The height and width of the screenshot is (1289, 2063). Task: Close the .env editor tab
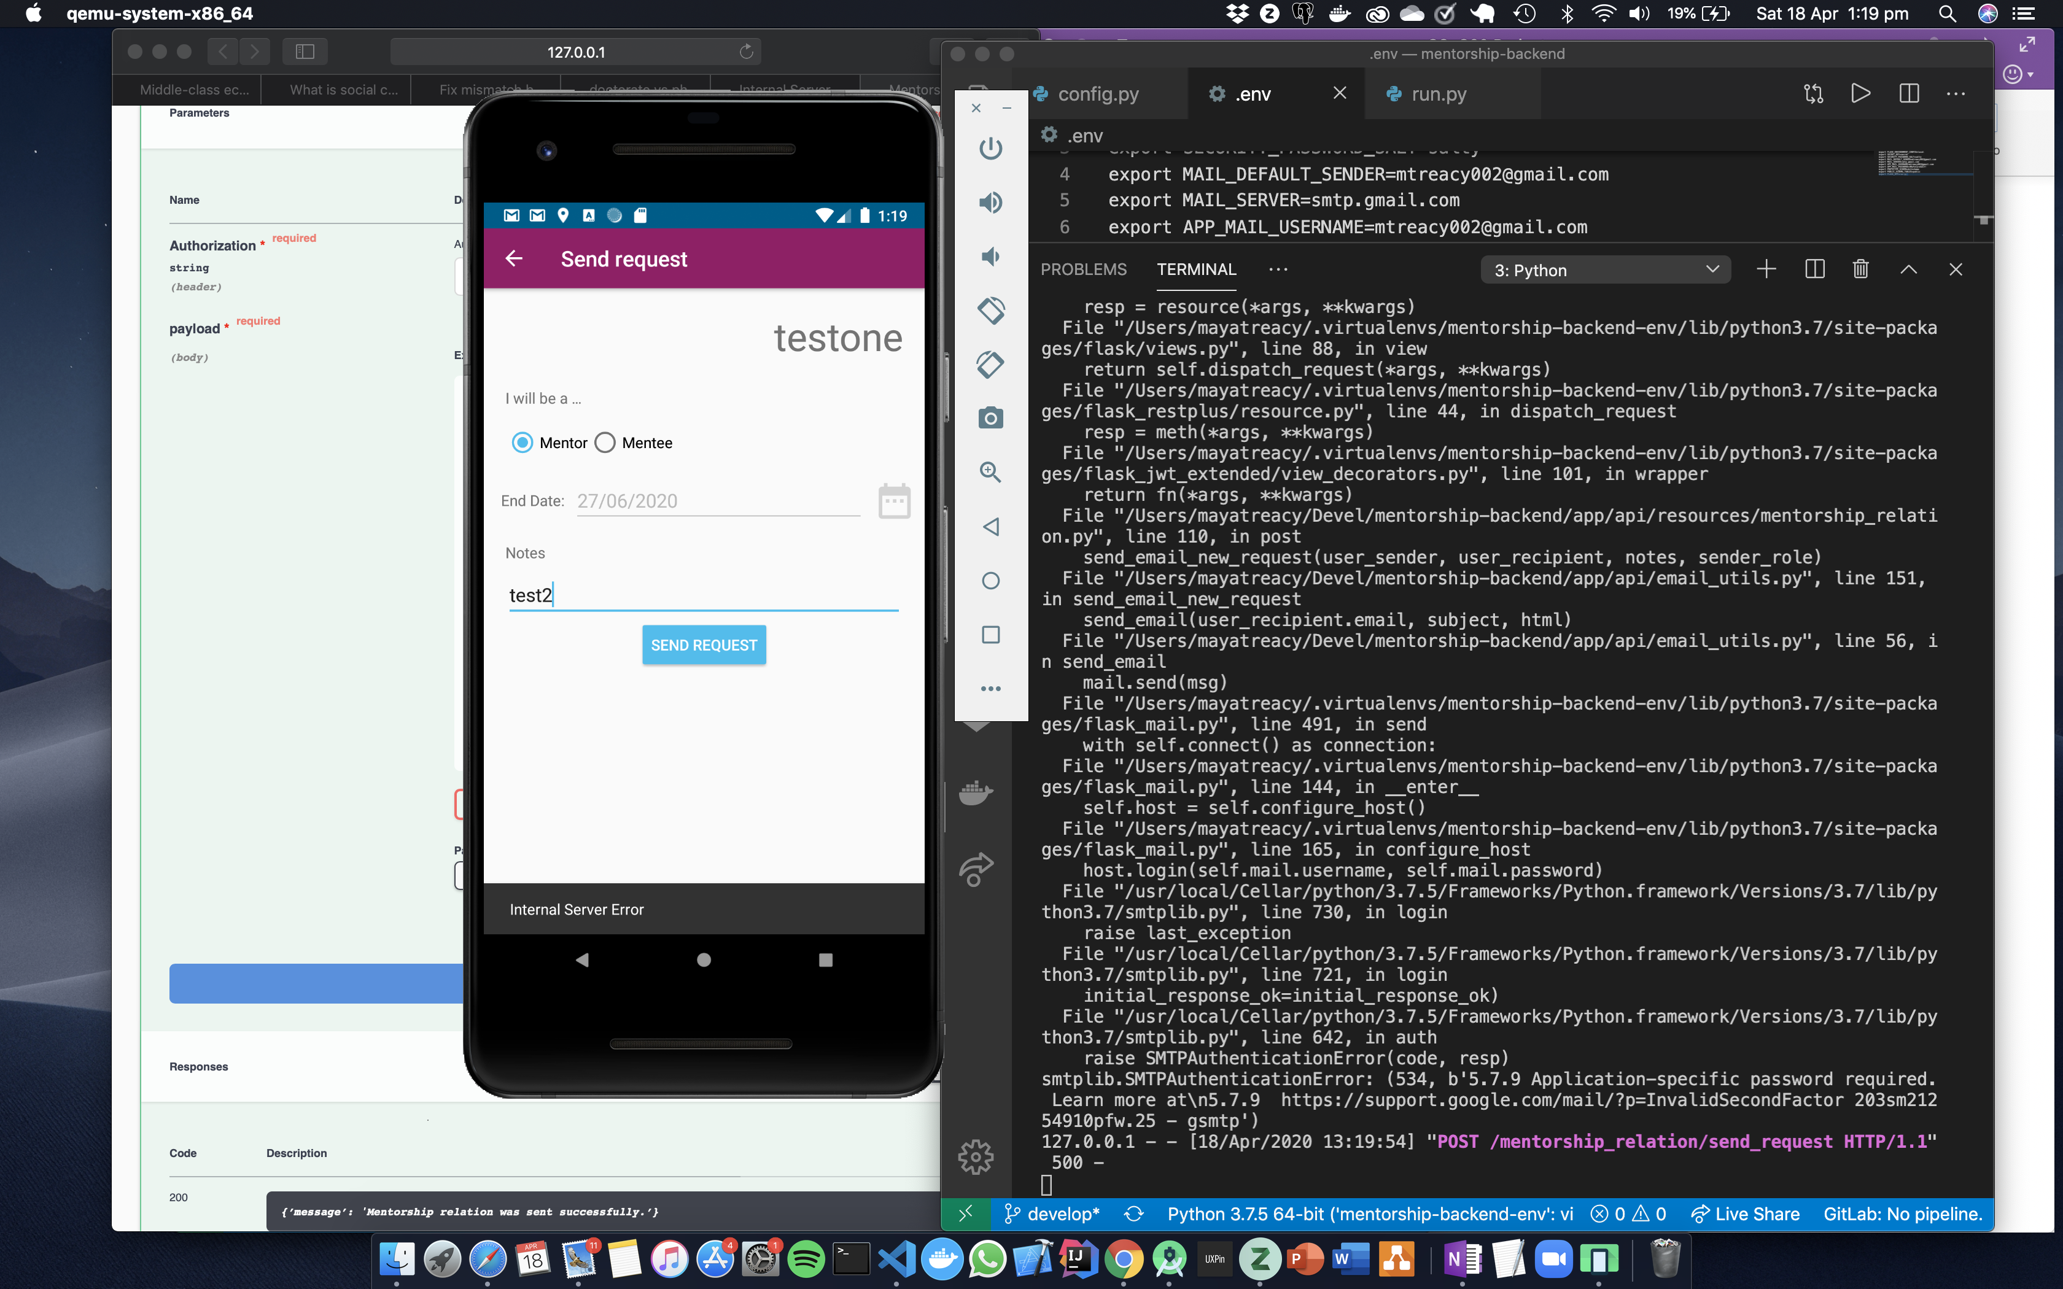(x=1340, y=93)
